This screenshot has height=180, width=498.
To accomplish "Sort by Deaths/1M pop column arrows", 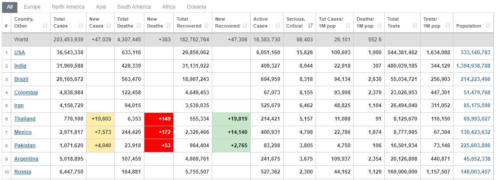I will pyautogui.click(x=379, y=26).
